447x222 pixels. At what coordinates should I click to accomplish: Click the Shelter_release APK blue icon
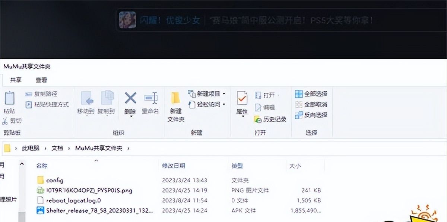pyautogui.click(x=41, y=210)
